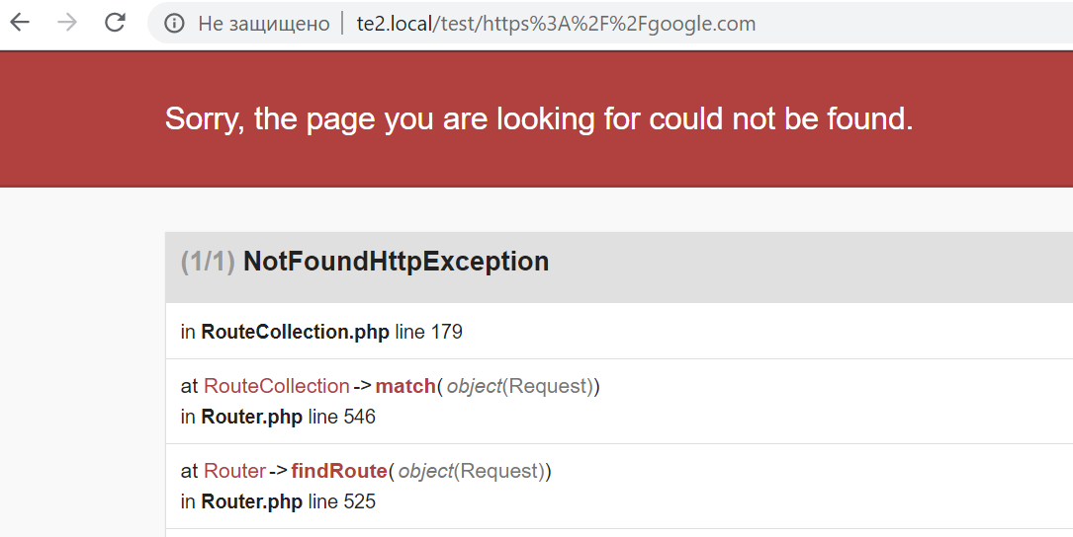This screenshot has height=537, width=1073.
Task: View site information icon
Action: (174, 24)
